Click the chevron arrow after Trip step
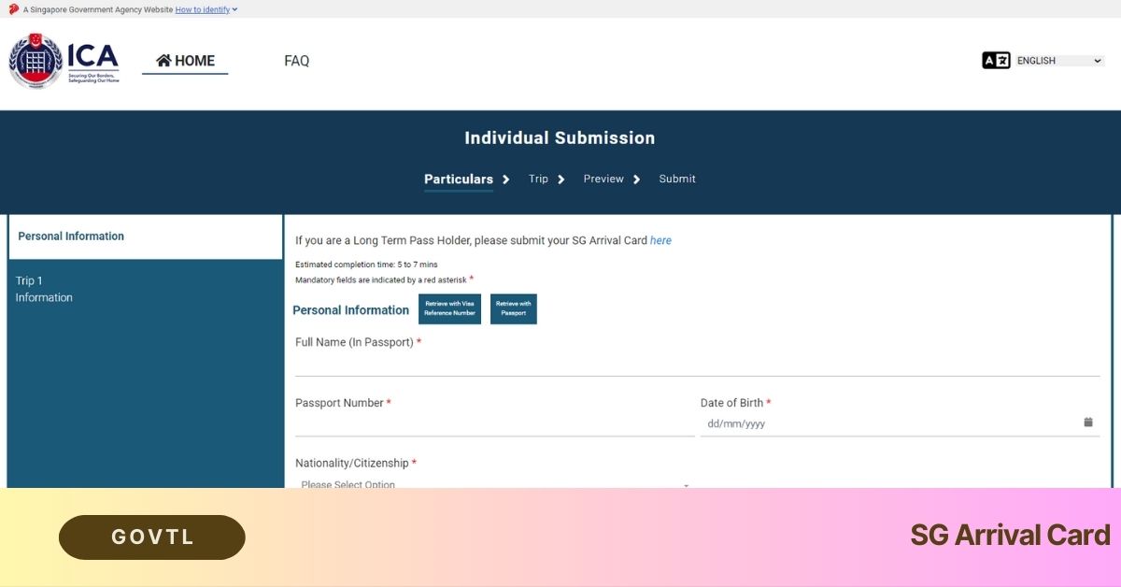Screen dimensions: 1121x587 click(561, 179)
